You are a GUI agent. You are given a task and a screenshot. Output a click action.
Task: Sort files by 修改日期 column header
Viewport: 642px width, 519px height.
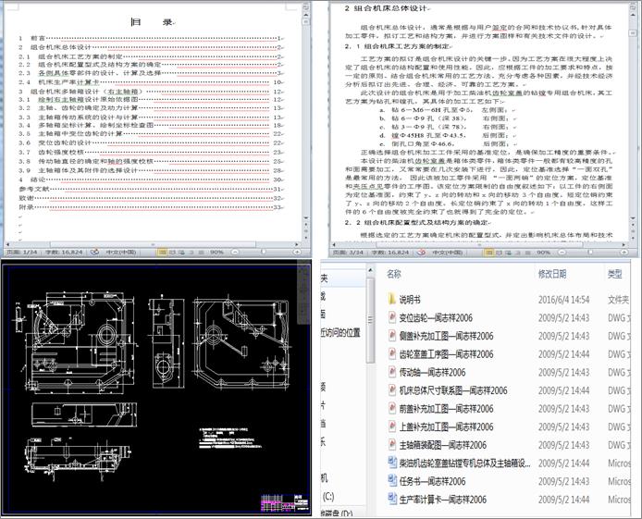[552, 274]
